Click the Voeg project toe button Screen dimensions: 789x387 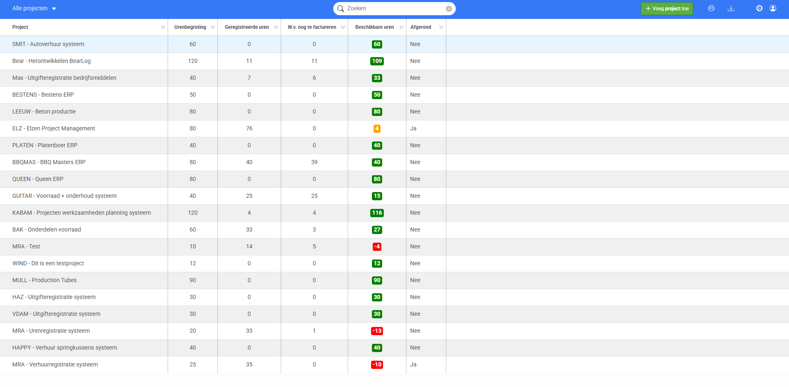tap(667, 9)
